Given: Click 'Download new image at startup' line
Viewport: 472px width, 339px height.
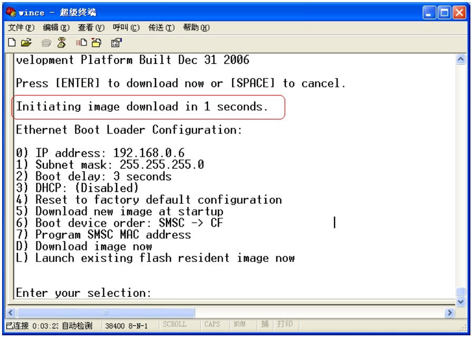Looking at the screenshot, I should coord(120,211).
